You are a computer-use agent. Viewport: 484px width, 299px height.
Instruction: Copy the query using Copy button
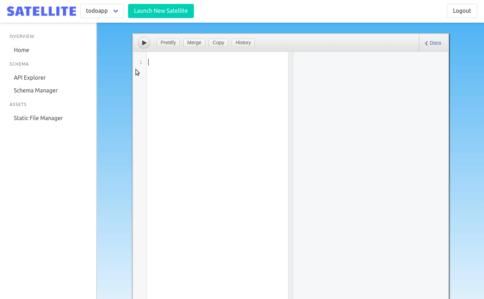218,43
